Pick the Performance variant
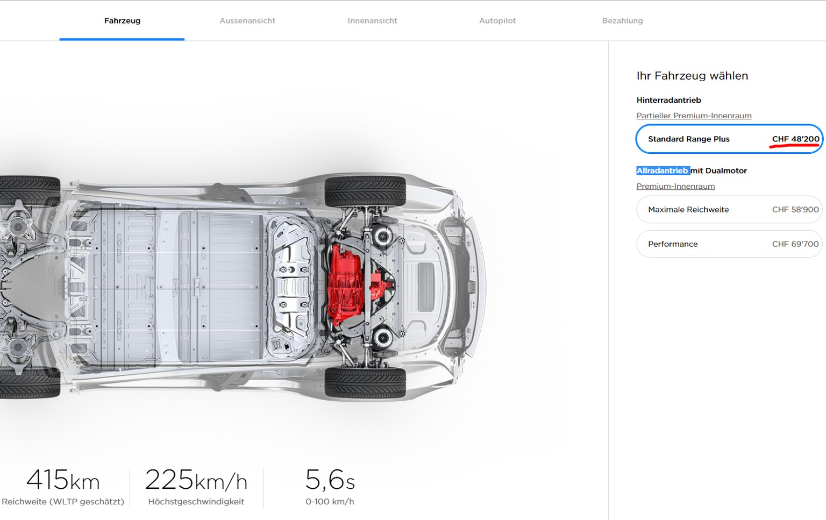This screenshot has width=826, height=520. (729, 244)
